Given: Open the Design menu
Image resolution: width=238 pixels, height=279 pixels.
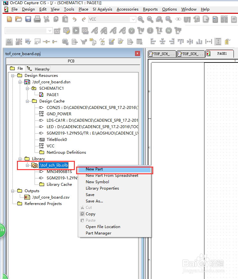Looking at the screenshot, I should 28,9.
